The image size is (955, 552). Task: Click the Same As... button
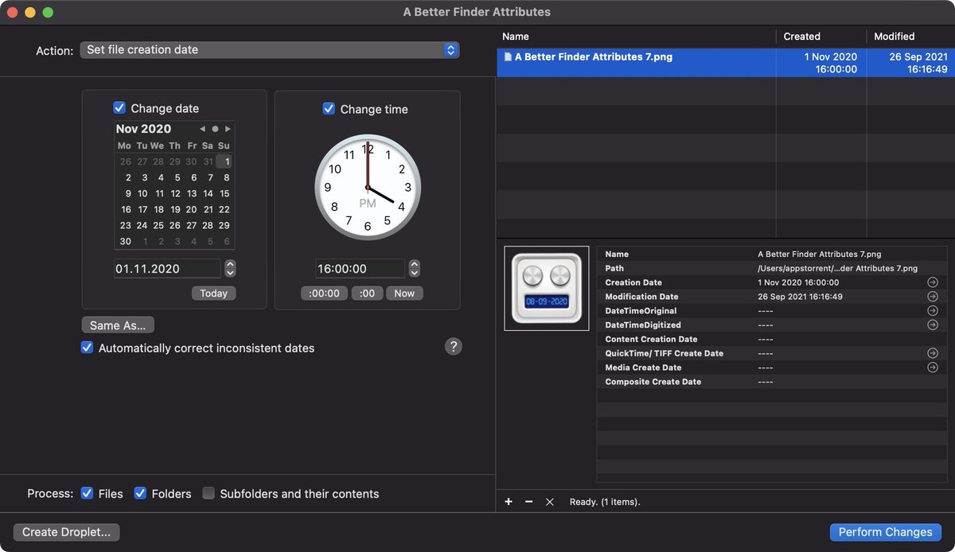tap(117, 325)
